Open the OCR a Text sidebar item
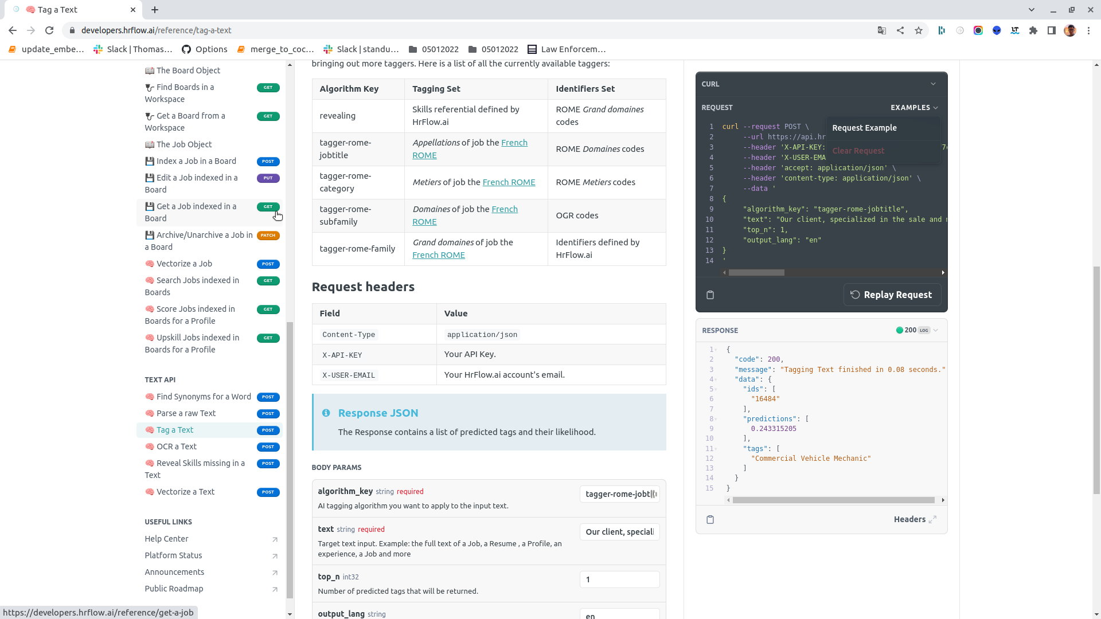 [176, 446]
